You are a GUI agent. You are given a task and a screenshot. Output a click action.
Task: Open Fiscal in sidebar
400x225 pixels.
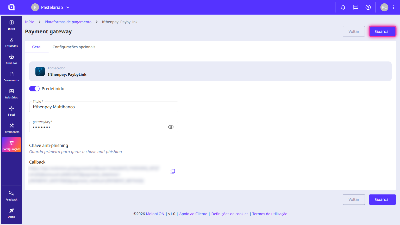tap(11, 111)
